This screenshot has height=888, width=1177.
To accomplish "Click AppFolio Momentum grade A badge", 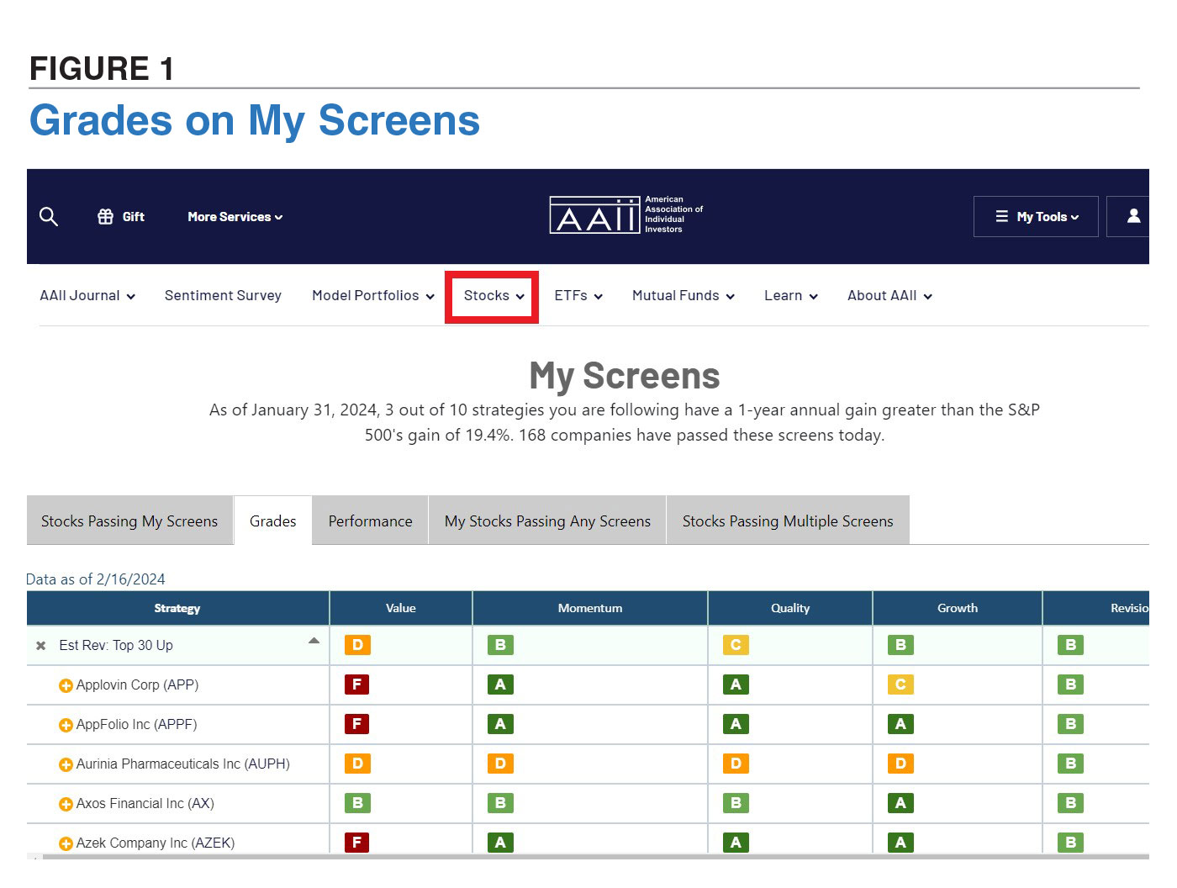I will coord(500,724).
